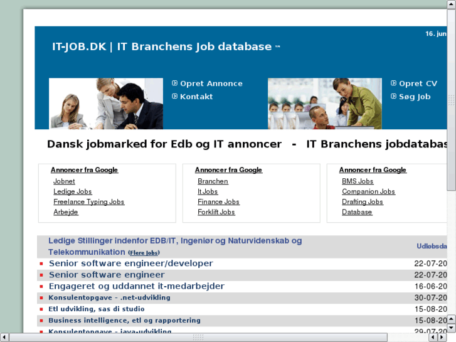Open Konsulentopgave - .net-udvikling listing
Viewport: 456px width, 342px height.
coord(109,297)
